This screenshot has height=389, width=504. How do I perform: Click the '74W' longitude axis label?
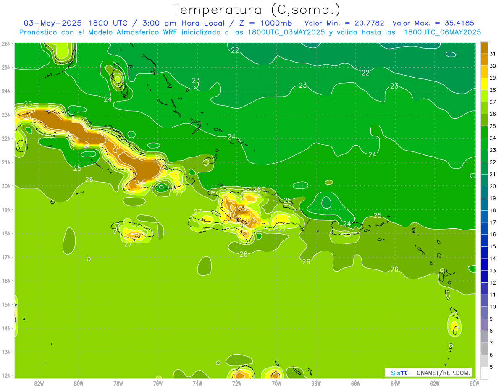197,383
